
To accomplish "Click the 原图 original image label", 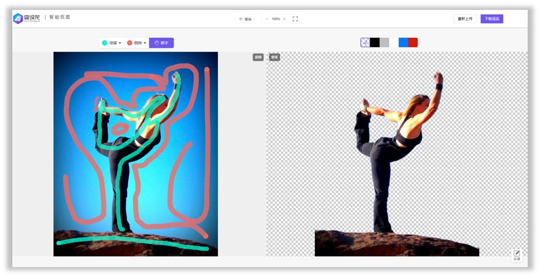I will click(258, 57).
